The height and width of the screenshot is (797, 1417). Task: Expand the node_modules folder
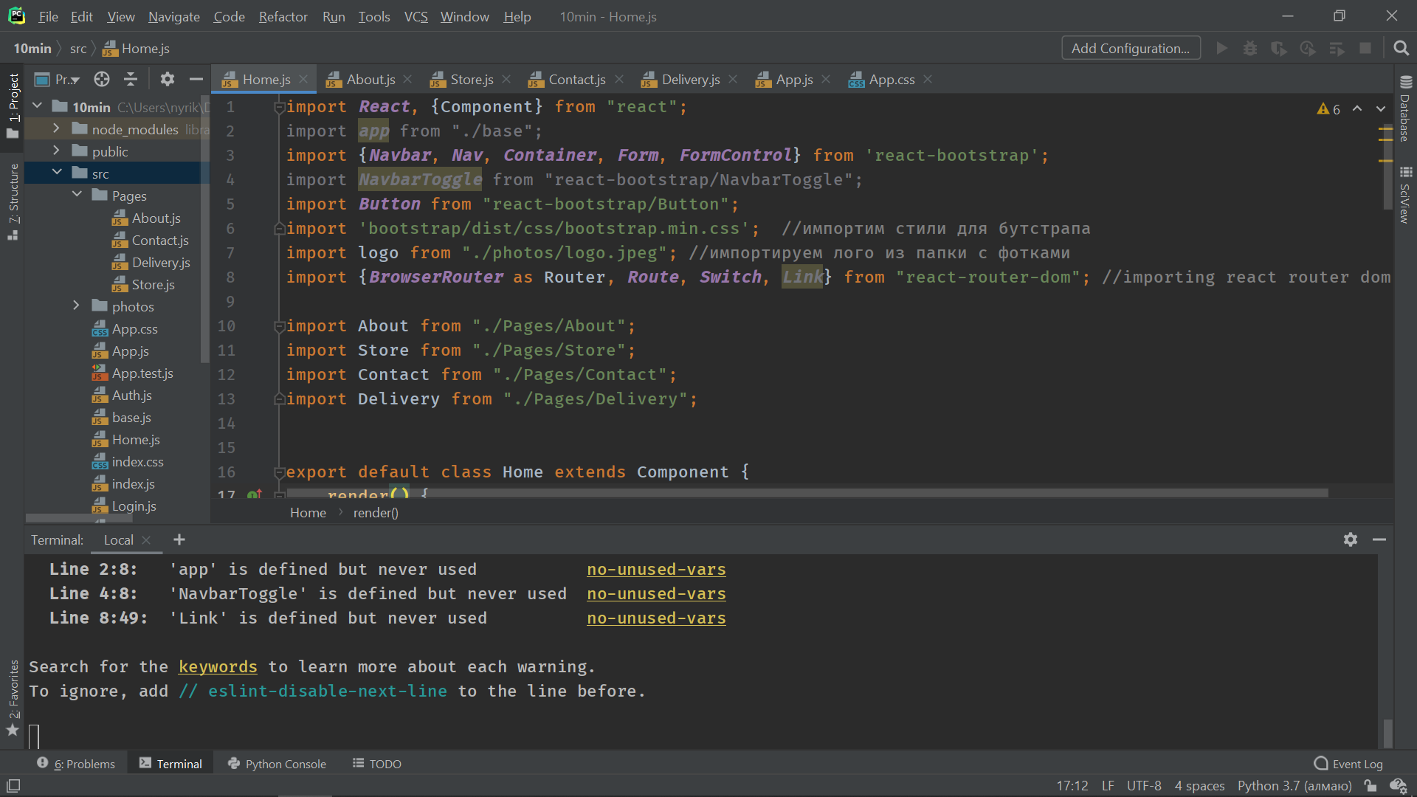56,129
